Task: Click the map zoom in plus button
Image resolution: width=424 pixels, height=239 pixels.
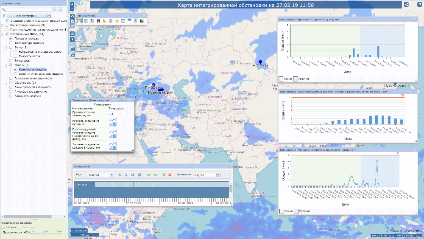Action: [72, 4]
